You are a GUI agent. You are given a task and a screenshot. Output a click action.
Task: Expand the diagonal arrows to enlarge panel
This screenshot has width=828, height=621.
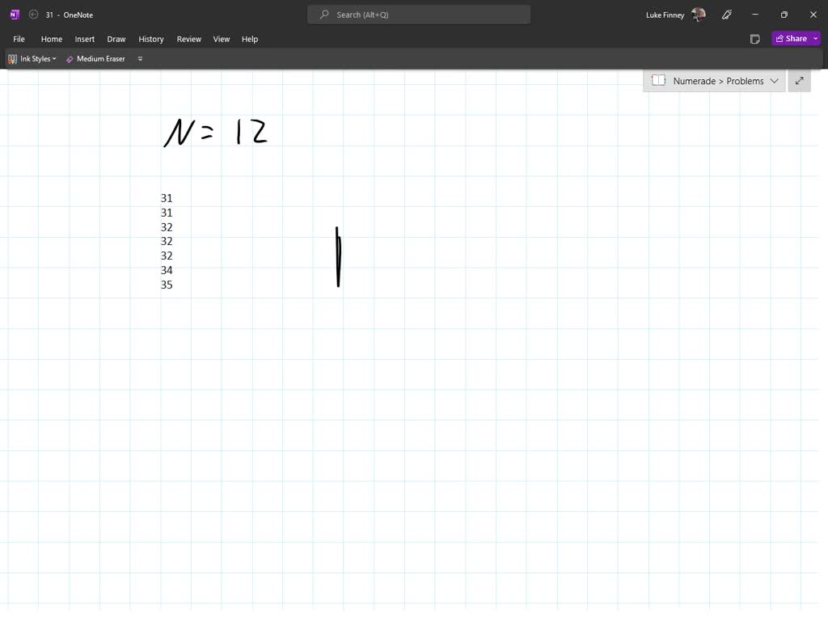pos(799,81)
